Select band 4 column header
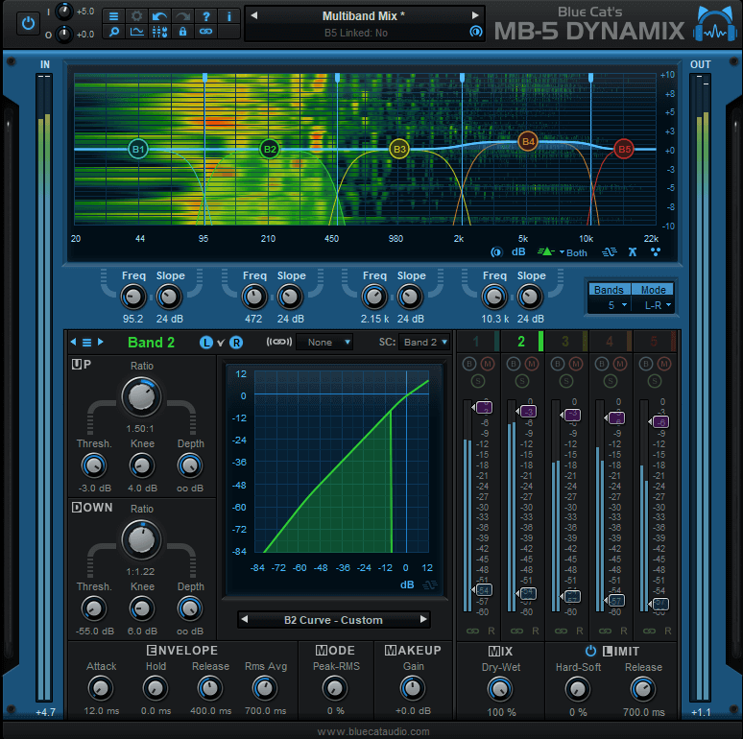The width and height of the screenshot is (743, 739). pos(610,341)
